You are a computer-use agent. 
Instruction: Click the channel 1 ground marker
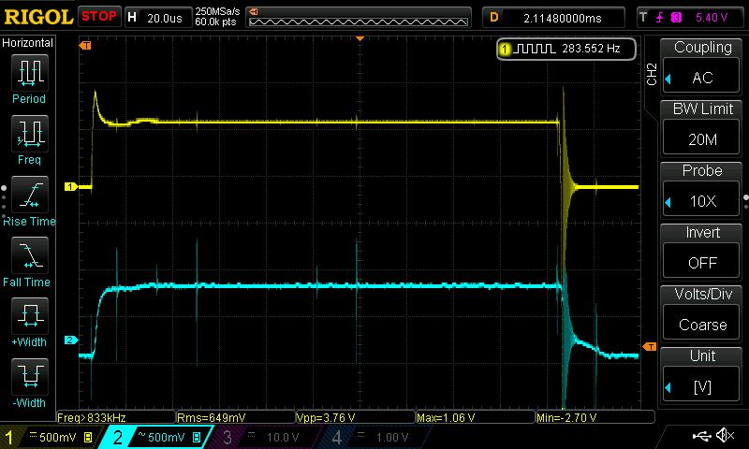(71, 186)
